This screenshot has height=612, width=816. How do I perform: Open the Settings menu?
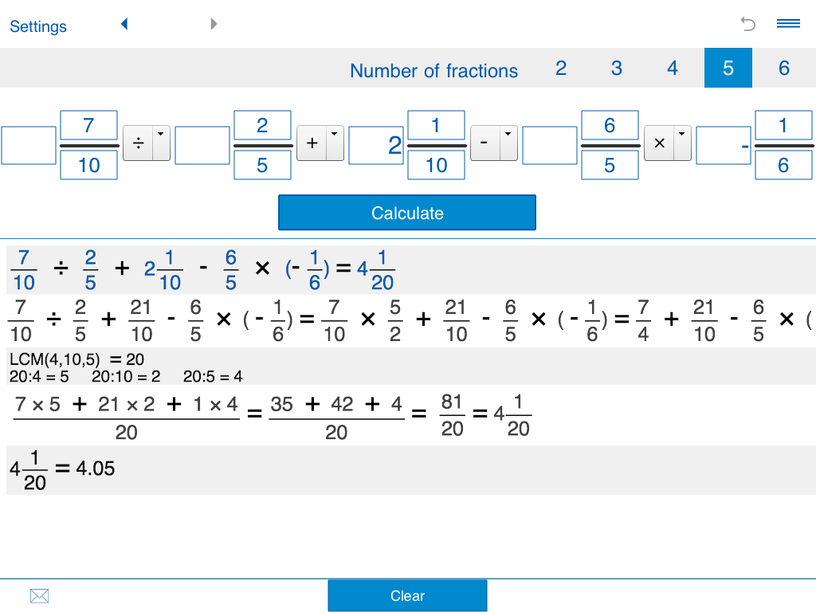[x=37, y=26]
